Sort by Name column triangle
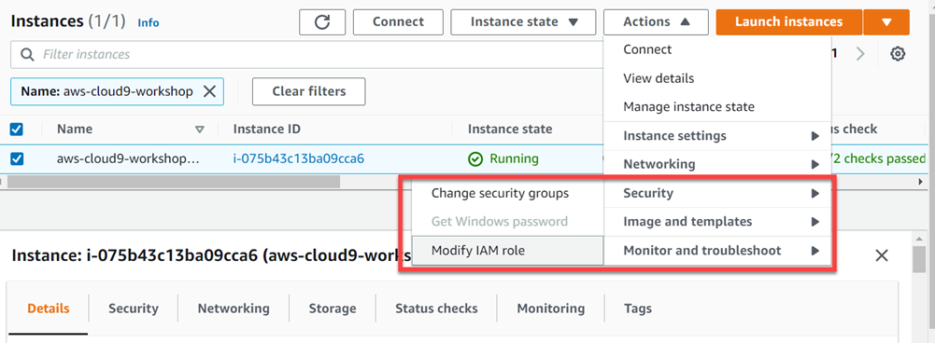Viewport: 935px width, 343px height. pos(200,130)
